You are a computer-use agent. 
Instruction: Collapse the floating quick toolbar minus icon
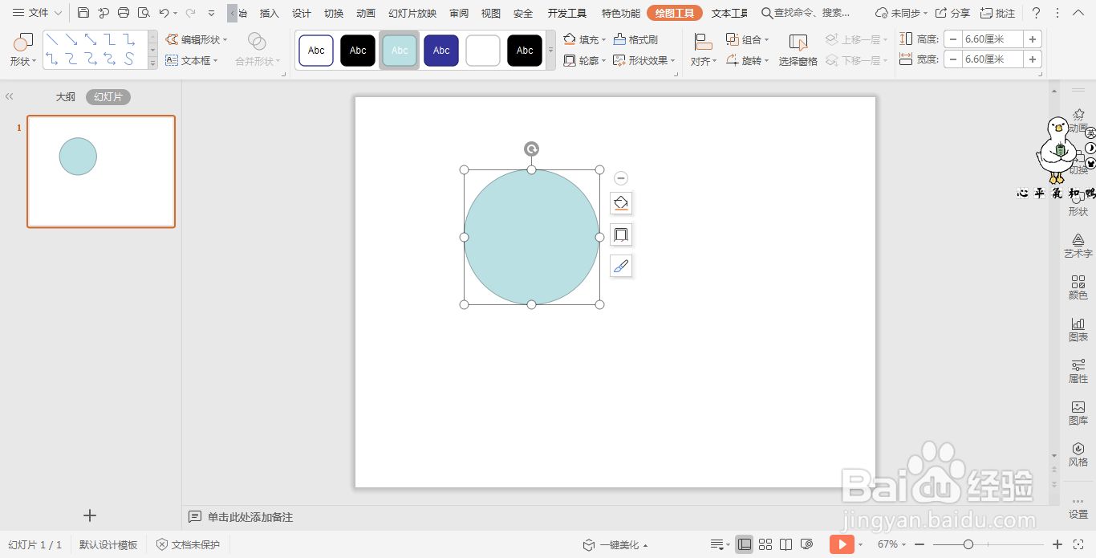tap(621, 178)
